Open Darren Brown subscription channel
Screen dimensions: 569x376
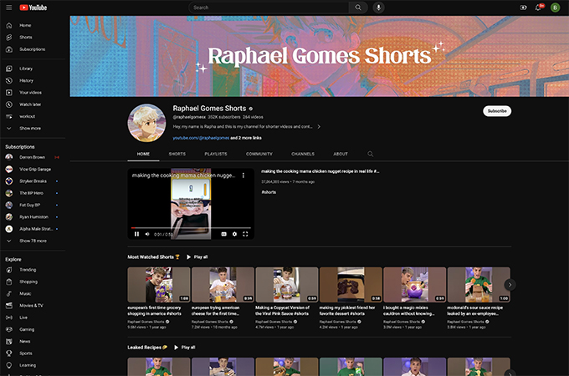coord(33,157)
